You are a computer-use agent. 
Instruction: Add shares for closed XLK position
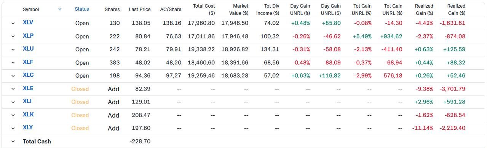(x=113, y=115)
